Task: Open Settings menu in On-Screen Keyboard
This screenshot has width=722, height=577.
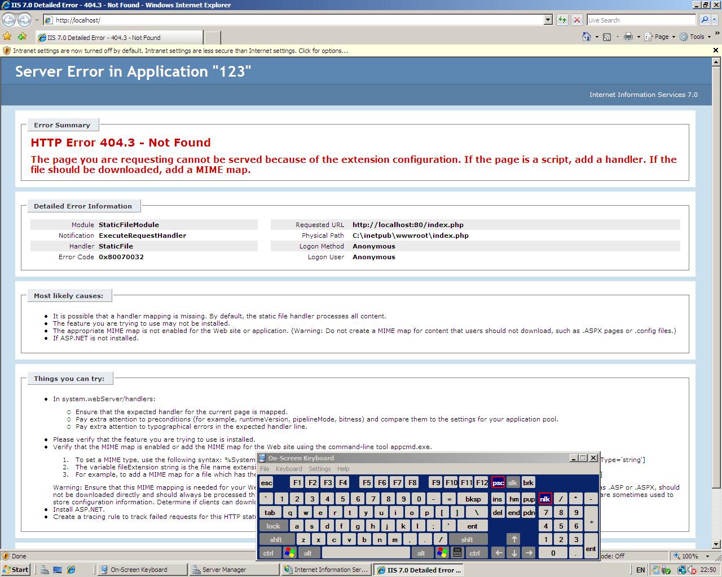Action: click(x=319, y=469)
